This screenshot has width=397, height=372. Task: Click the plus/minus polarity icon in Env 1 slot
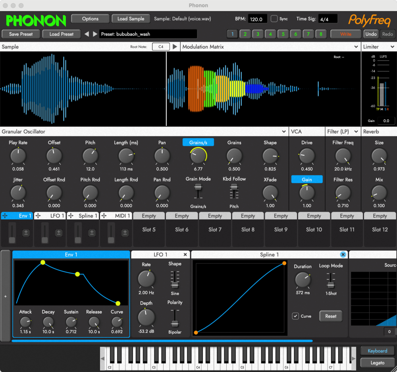coord(26,233)
